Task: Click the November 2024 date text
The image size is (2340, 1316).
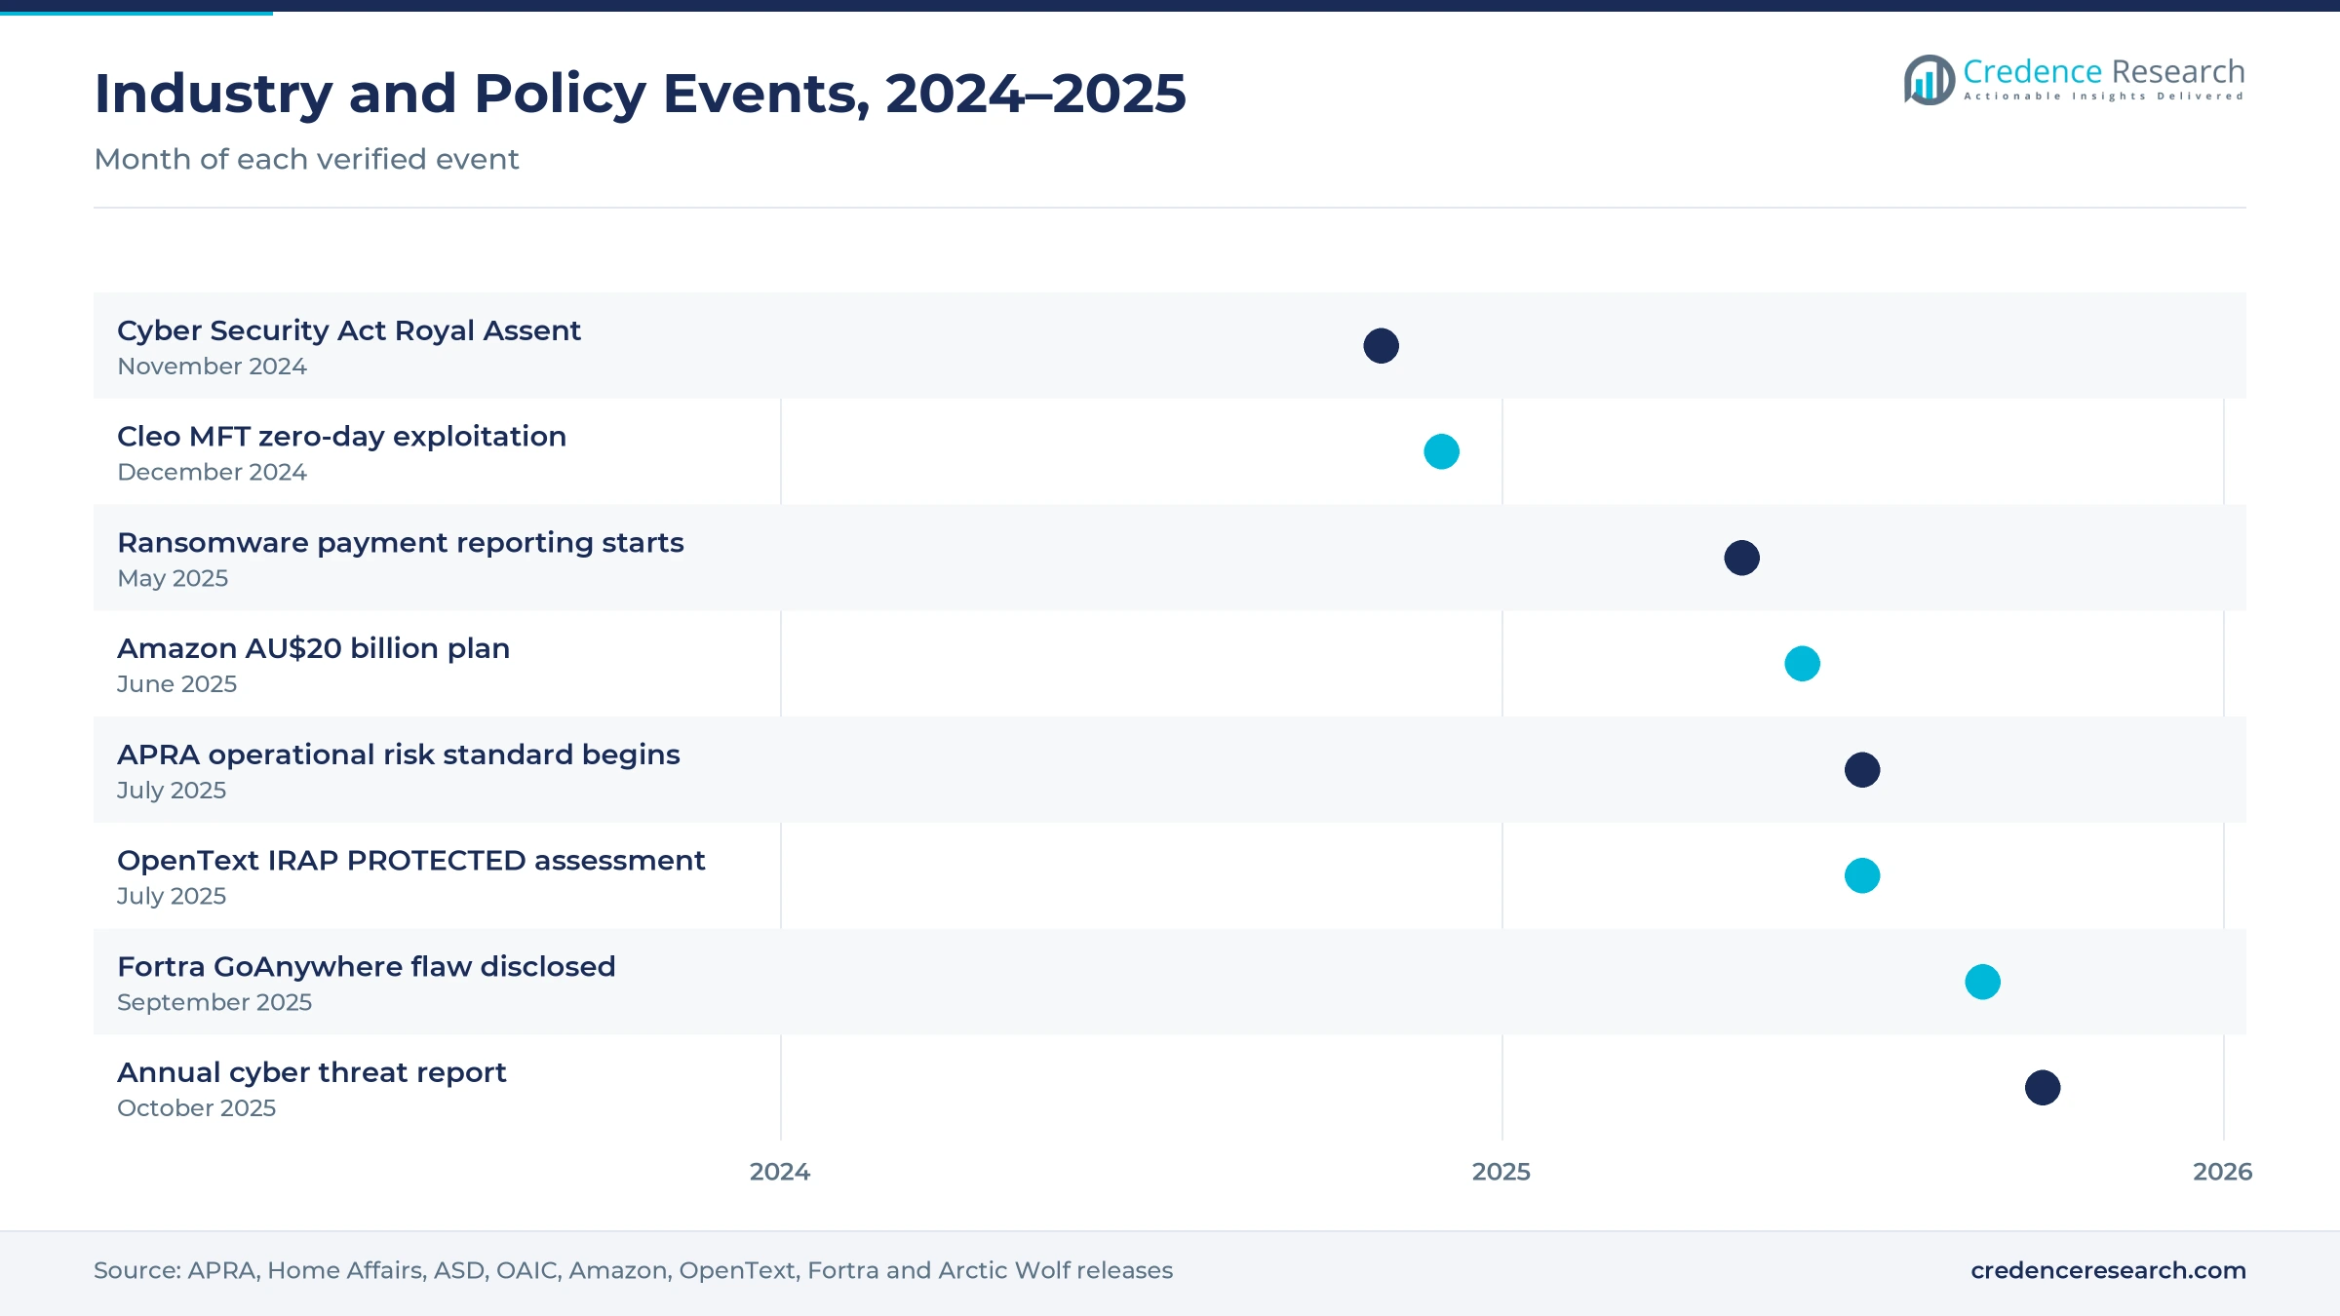Action: click(212, 367)
